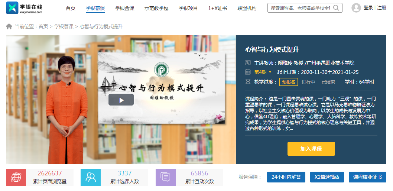Click the search magnifier icon
The image size is (393, 191).
click(336, 8)
